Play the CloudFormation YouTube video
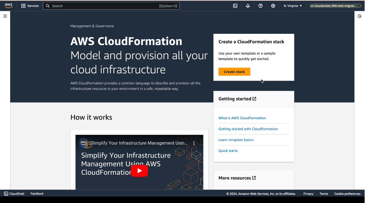Screen dimensions: 365x203 (x=139, y=171)
